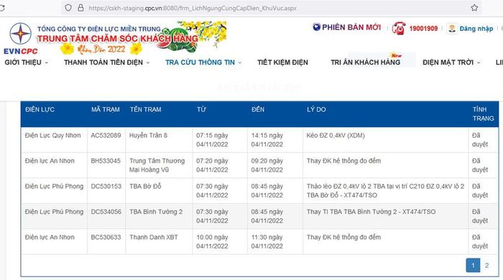
Task: Click the red telephone hotline icon
Action: click(399, 28)
